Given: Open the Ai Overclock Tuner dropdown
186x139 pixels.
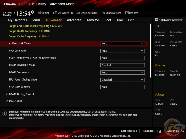Looking at the screenshot, I should (122, 43).
